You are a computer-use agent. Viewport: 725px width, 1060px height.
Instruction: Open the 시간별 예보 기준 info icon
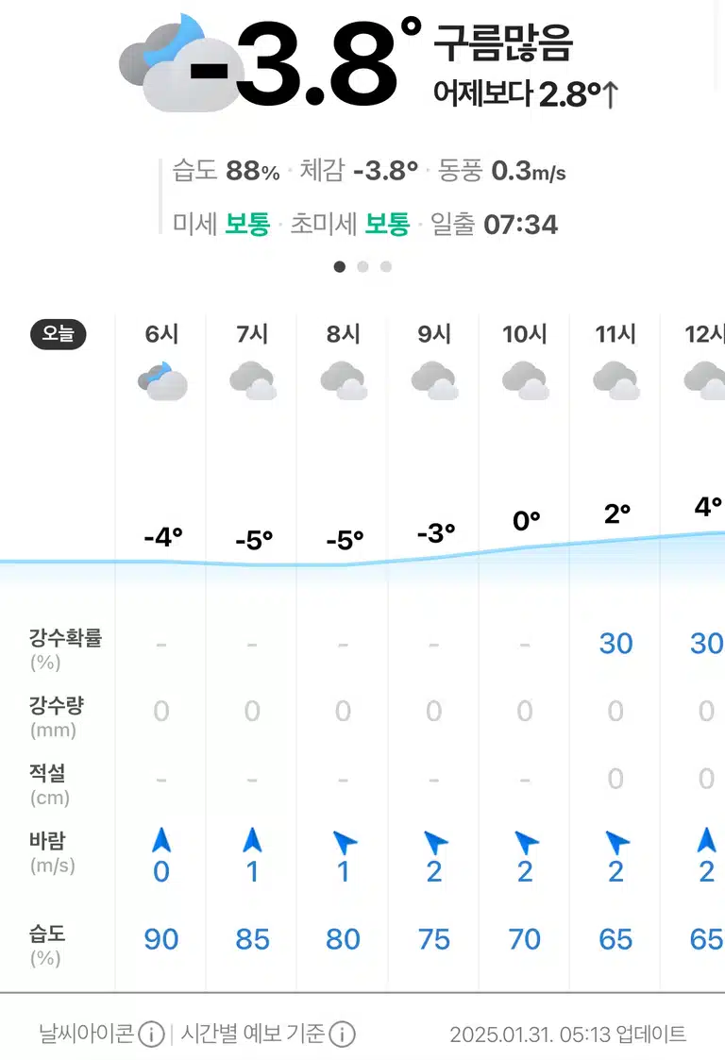click(x=343, y=1034)
